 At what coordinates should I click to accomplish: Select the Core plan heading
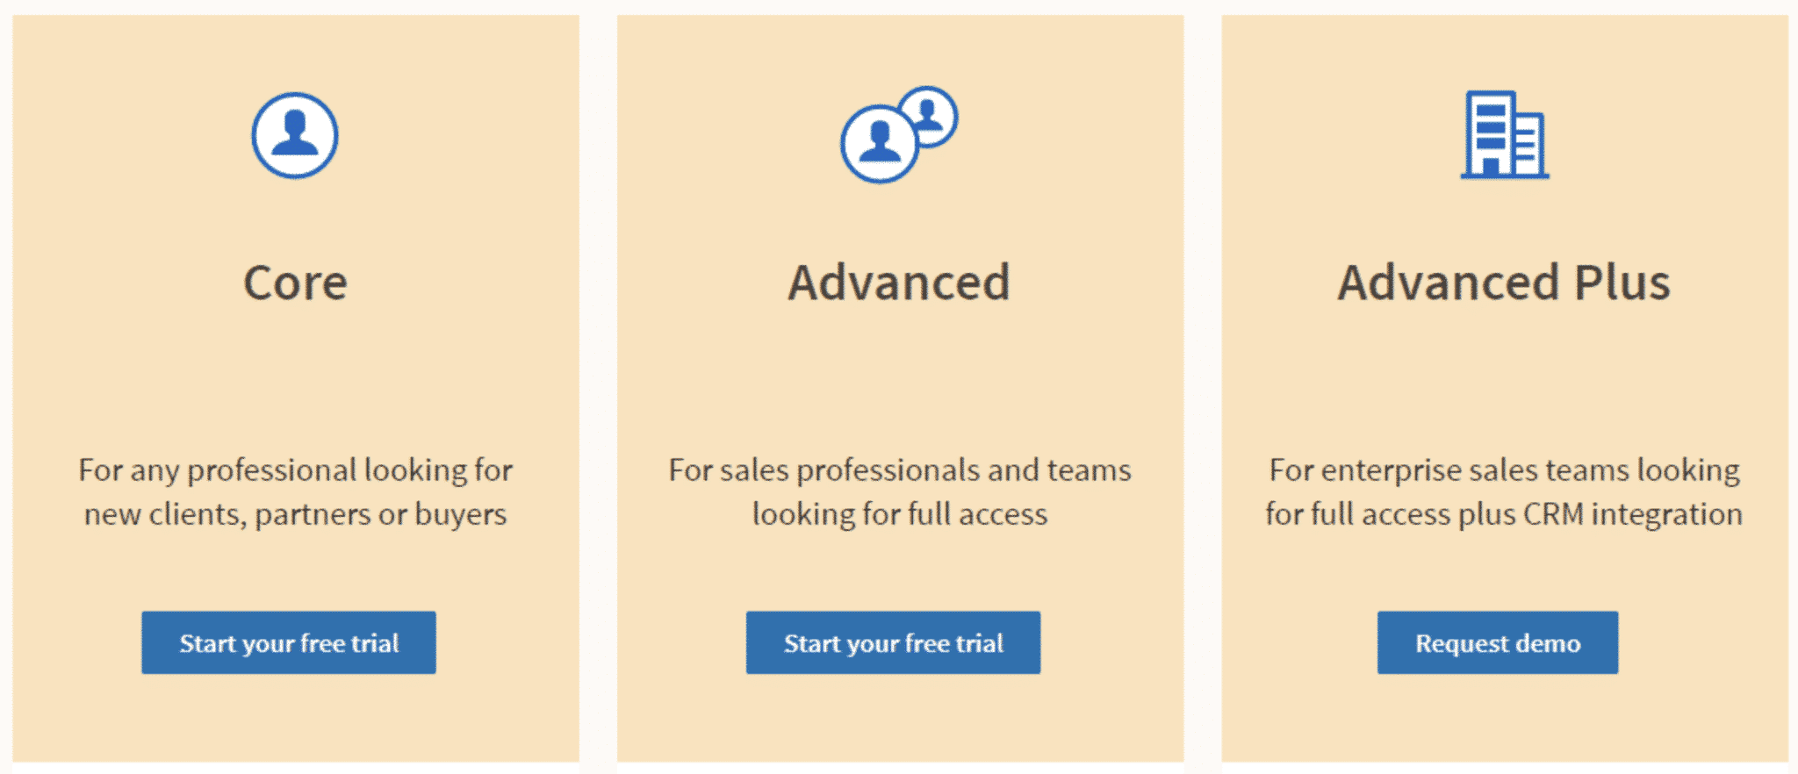(295, 282)
